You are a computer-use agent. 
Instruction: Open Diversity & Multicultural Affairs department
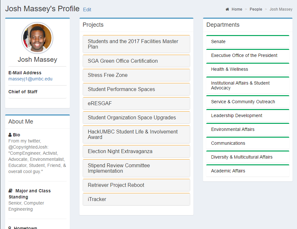tap(242, 157)
